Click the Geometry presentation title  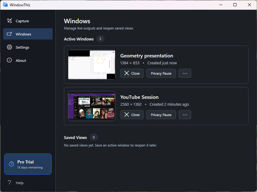[x=147, y=56]
